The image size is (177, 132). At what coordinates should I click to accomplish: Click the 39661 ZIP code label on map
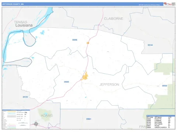pos(88,119)
